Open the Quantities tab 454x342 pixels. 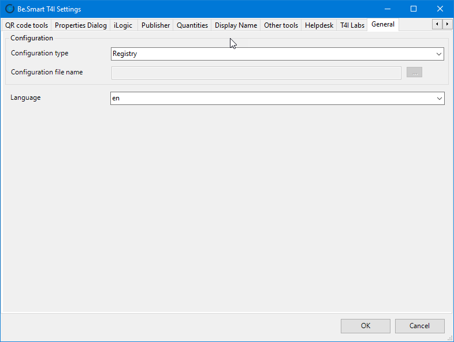point(192,25)
